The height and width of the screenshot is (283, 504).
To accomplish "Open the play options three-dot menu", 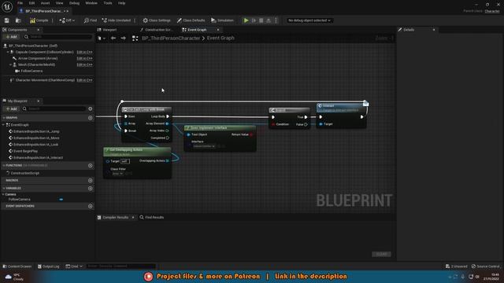I will pos(276,20).
